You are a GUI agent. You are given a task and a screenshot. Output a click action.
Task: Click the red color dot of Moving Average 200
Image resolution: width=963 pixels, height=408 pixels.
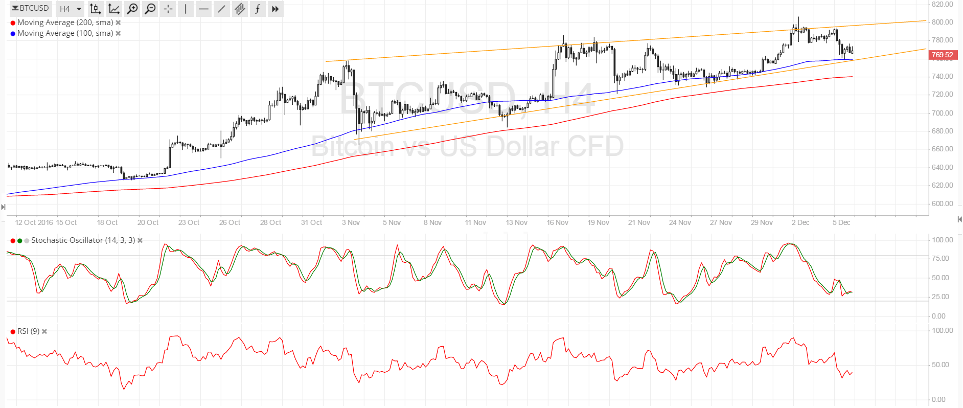[13, 23]
